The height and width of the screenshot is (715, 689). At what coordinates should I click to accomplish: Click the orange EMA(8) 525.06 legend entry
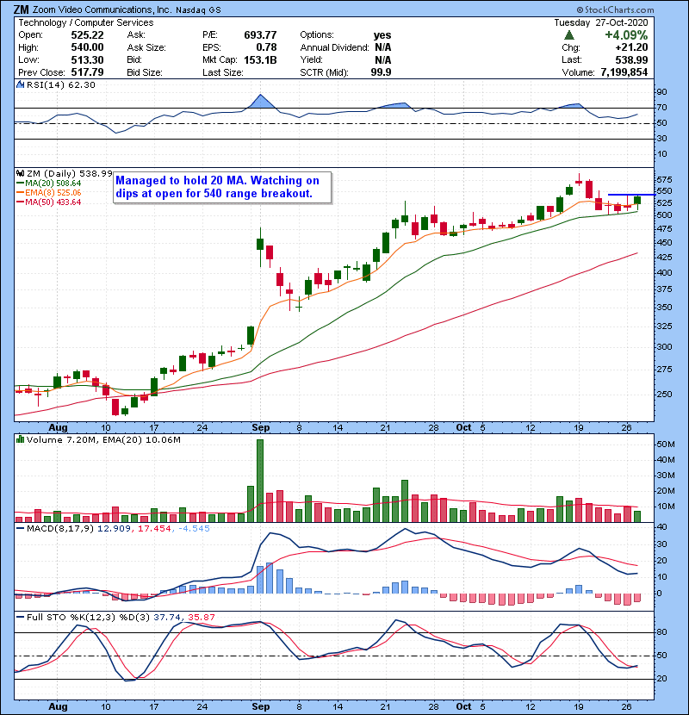(49, 193)
